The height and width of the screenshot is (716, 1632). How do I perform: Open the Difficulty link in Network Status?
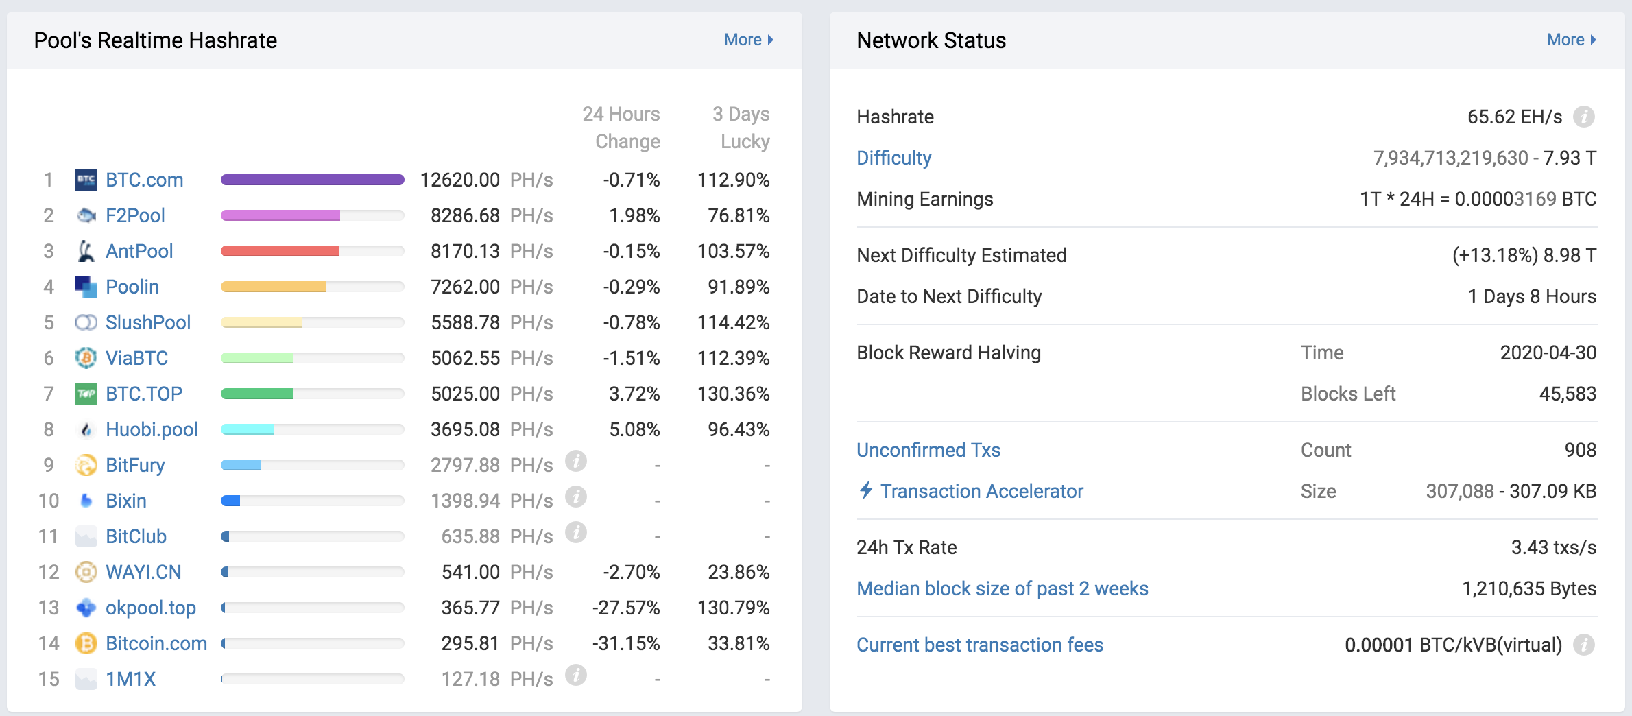(894, 158)
